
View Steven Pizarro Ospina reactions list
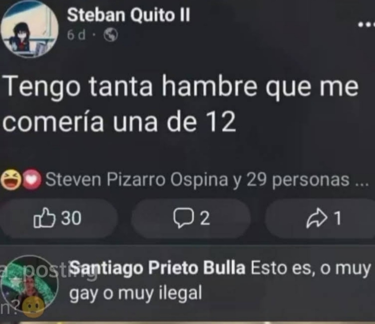pos(137,180)
